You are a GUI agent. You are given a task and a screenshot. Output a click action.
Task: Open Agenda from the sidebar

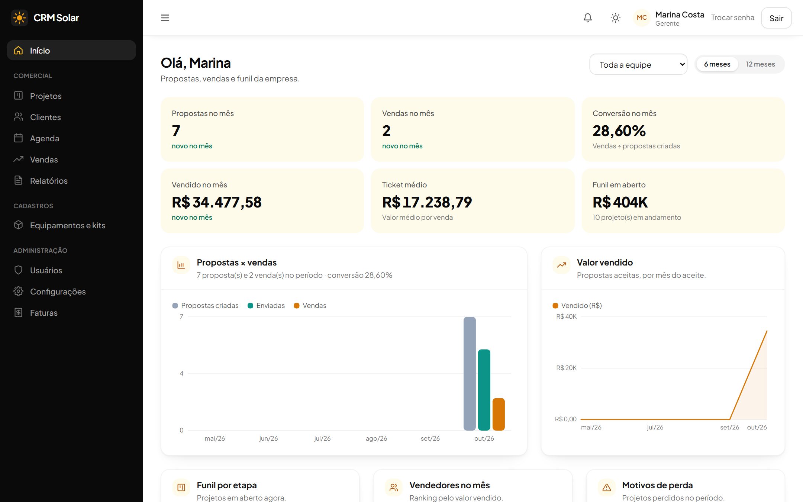(x=71, y=138)
